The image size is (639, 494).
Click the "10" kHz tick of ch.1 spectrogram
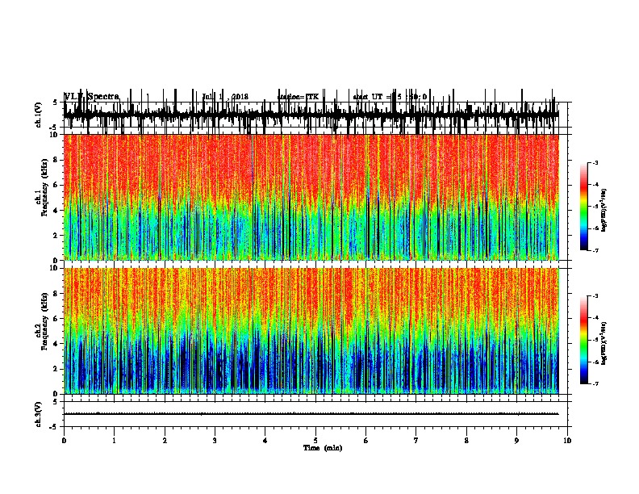tap(54, 135)
